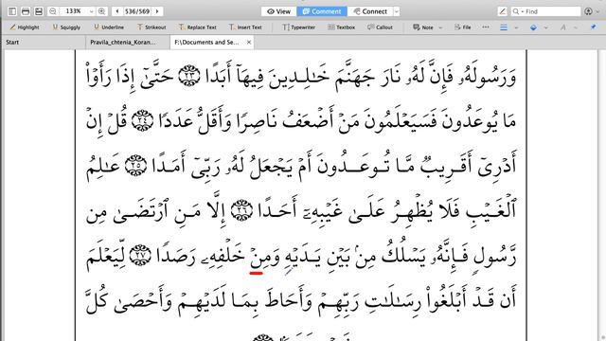
Task: Select the File attachment tool
Action: [463, 27]
